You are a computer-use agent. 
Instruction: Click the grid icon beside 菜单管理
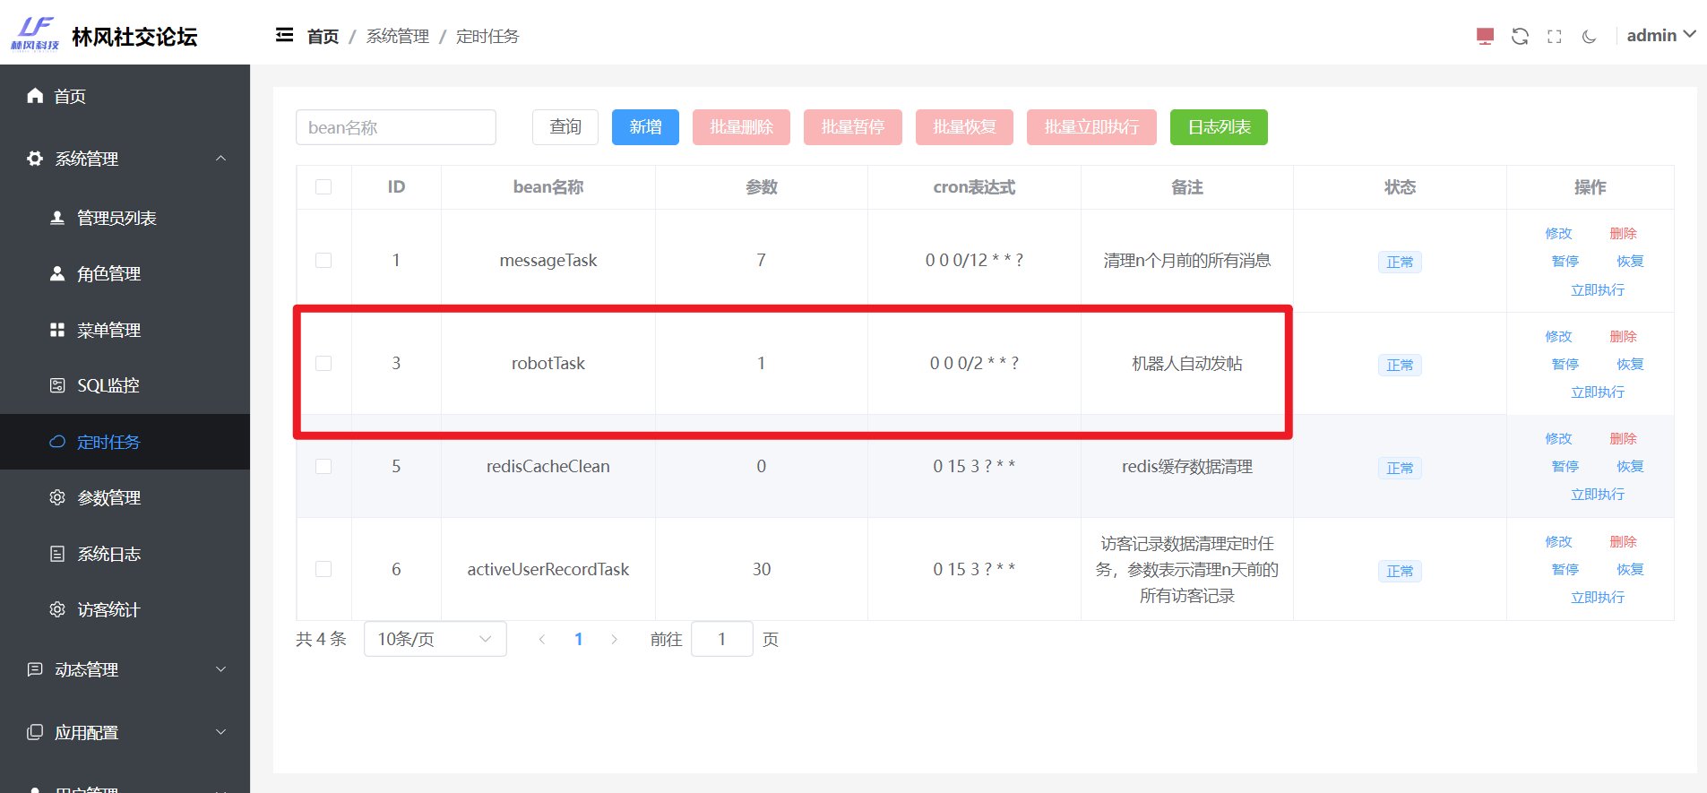[57, 330]
